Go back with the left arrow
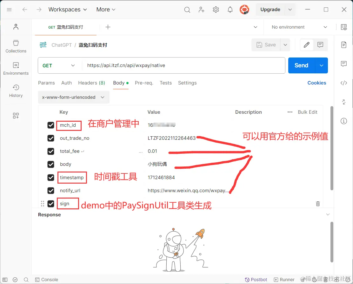Screen dimensions: 353x284 pos(25,10)
